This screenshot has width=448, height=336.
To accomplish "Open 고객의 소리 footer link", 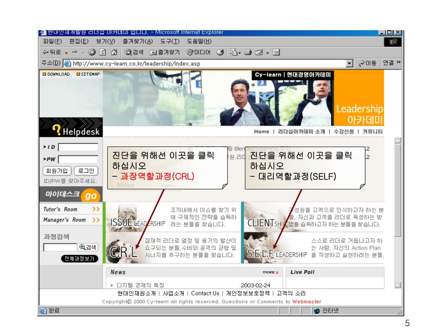I will tap(291, 294).
